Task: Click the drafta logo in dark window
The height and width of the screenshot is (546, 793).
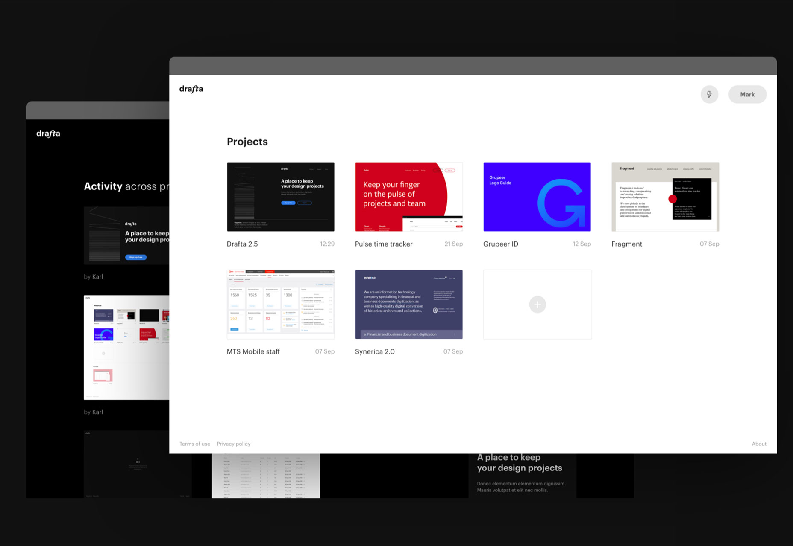Action: click(48, 134)
